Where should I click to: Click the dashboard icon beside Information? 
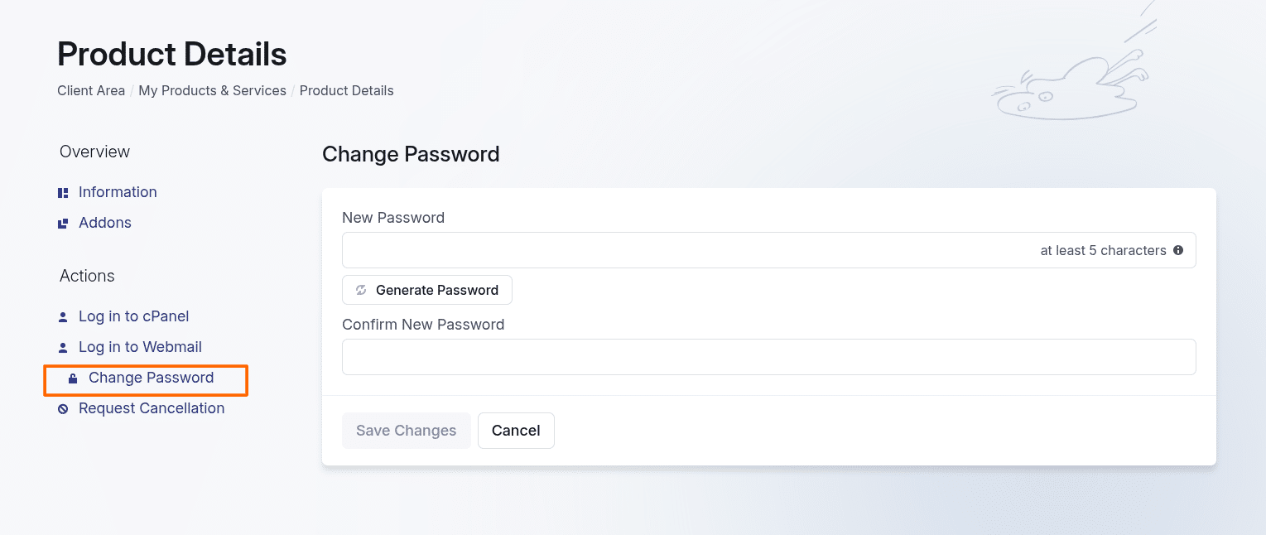(x=63, y=193)
